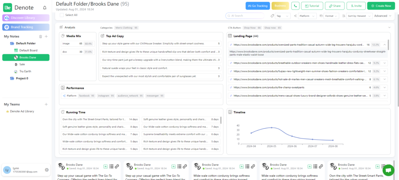The image size is (399, 180).
Task: Add a team with My Teams plus icon
Action: coord(46,104)
